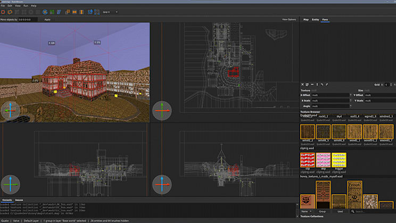This screenshot has width=396, height=223.
Task: Flip selected objects vertically
Action: (x=81, y=12)
